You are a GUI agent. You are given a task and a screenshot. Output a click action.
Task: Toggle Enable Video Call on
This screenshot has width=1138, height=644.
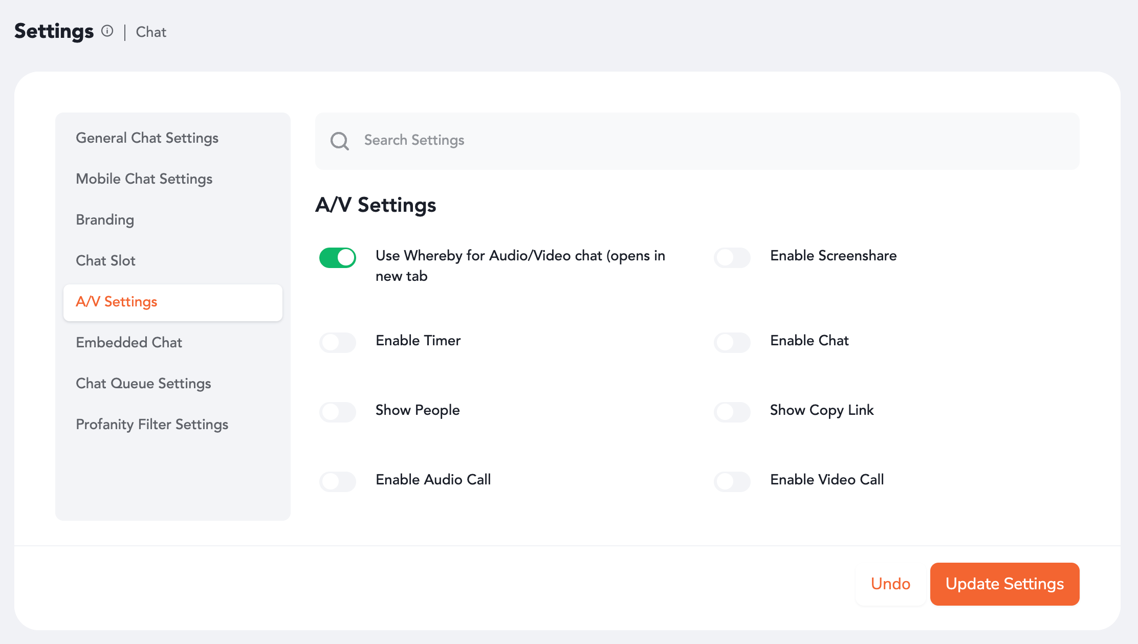[732, 481]
